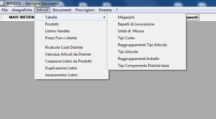Click the WINDOC application icon in title bar
The height and width of the screenshot is (119, 216).
pos(2,3)
